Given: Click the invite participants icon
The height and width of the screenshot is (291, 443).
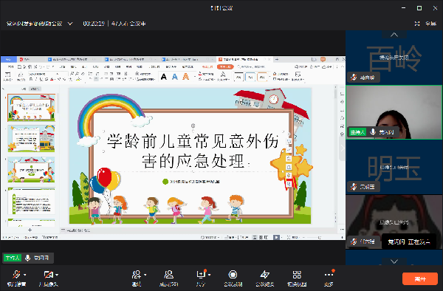Looking at the screenshot, I should coord(136,274).
